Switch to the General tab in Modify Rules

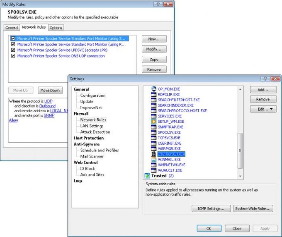[12, 28]
